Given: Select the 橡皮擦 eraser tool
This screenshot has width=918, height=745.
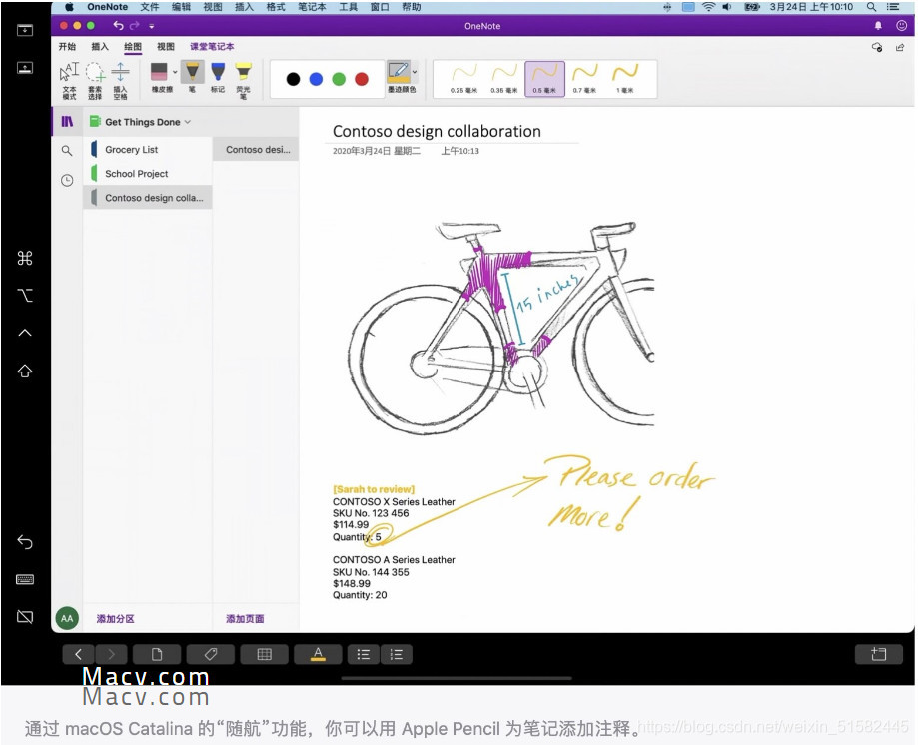Looking at the screenshot, I should click(160, 77).
